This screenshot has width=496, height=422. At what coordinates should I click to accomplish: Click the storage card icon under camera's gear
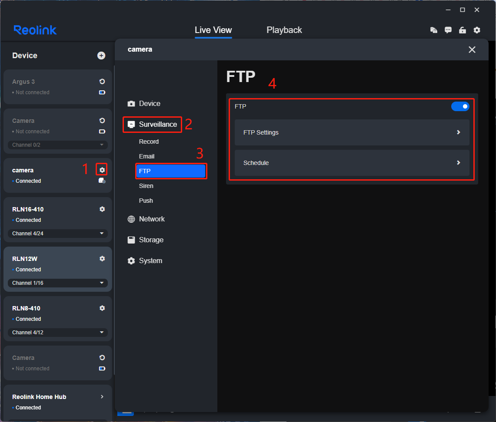[x=102, y=181]
